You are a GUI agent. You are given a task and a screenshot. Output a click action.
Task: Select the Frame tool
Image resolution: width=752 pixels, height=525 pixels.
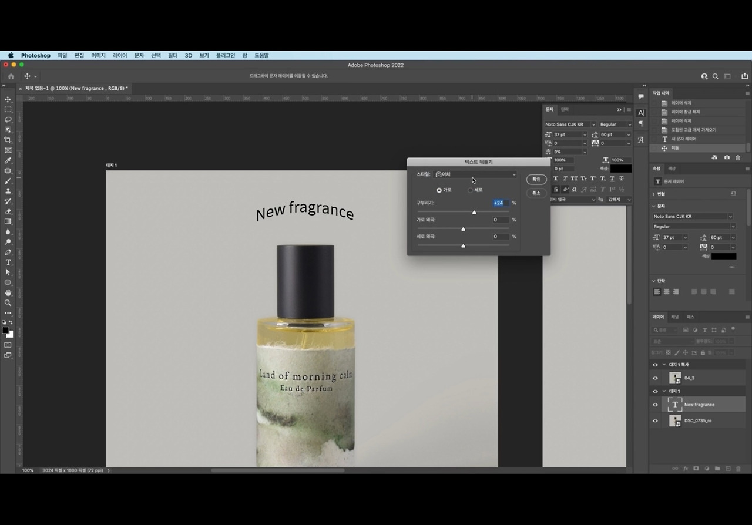pos(8,150)
